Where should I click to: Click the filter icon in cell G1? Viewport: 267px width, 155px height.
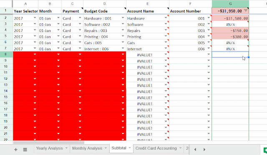246,11
